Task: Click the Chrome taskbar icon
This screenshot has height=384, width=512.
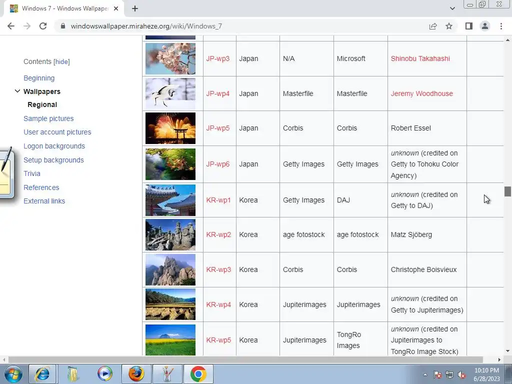Action: tap(198, 374)
